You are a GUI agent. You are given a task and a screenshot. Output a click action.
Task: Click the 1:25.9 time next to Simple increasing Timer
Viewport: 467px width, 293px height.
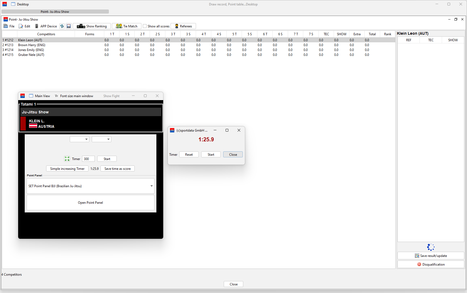click(94, 168)
